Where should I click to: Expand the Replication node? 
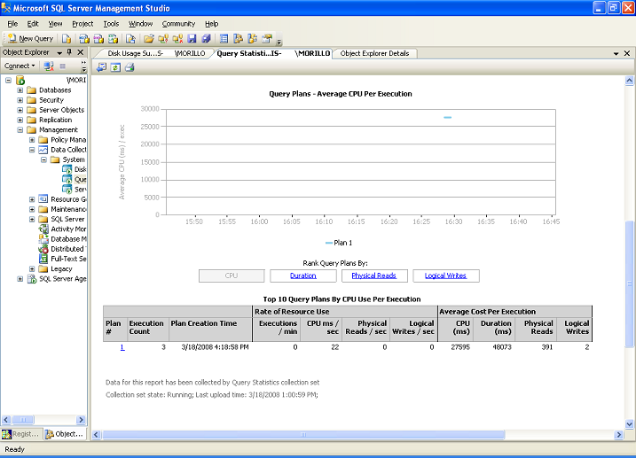[20, 120]
